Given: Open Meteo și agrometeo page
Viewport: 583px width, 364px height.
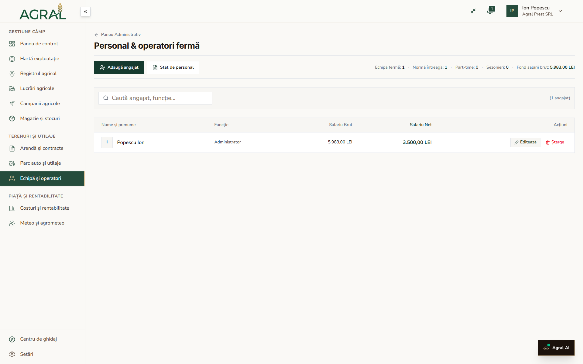Looking at the screenshot, I should [x=42, y=223].
